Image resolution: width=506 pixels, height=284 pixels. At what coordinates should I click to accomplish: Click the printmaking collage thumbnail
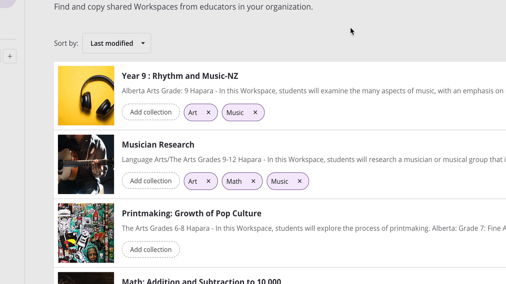point(86,233)
